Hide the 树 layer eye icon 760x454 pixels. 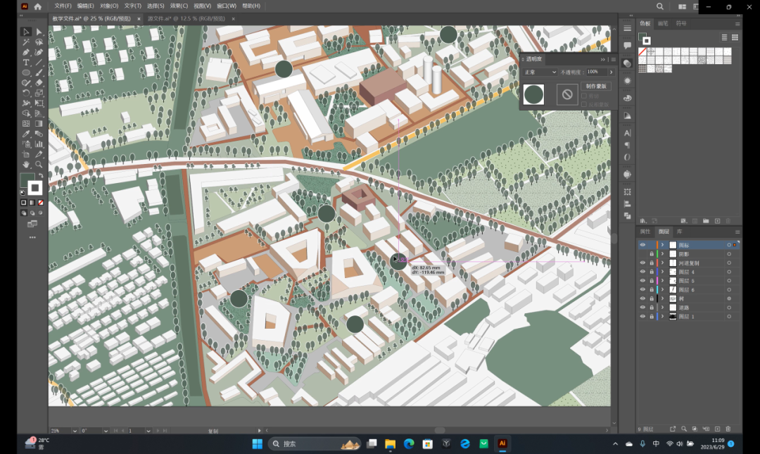[x=642, y=298]
